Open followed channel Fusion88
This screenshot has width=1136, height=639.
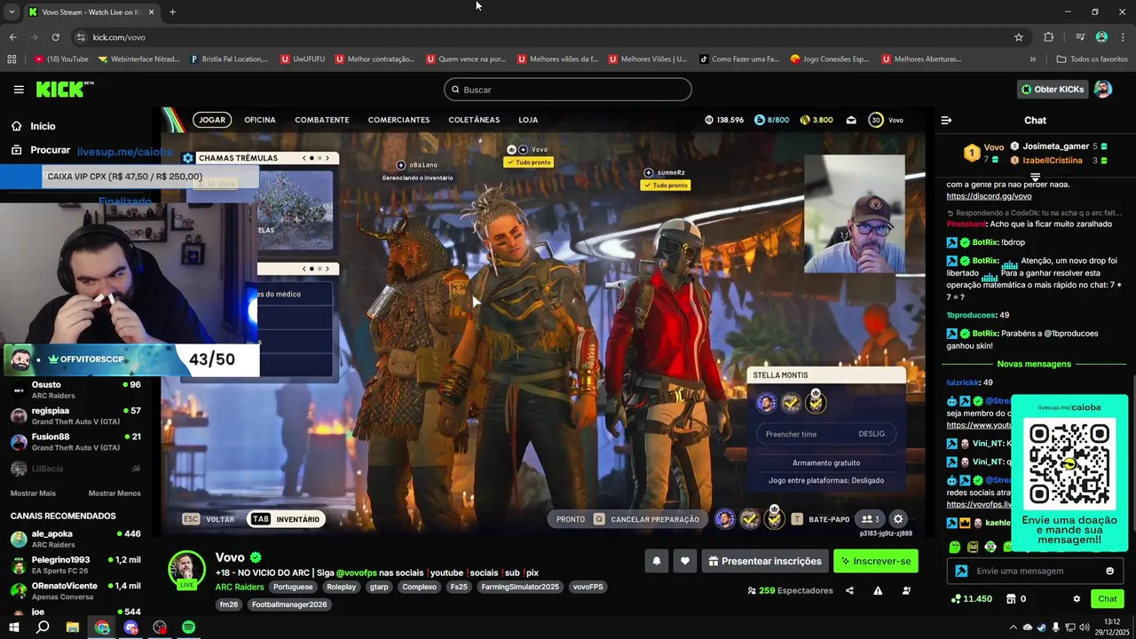pos(75,441)
